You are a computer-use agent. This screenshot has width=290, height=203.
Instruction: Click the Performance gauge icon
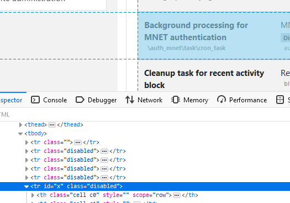coord(222,99)
